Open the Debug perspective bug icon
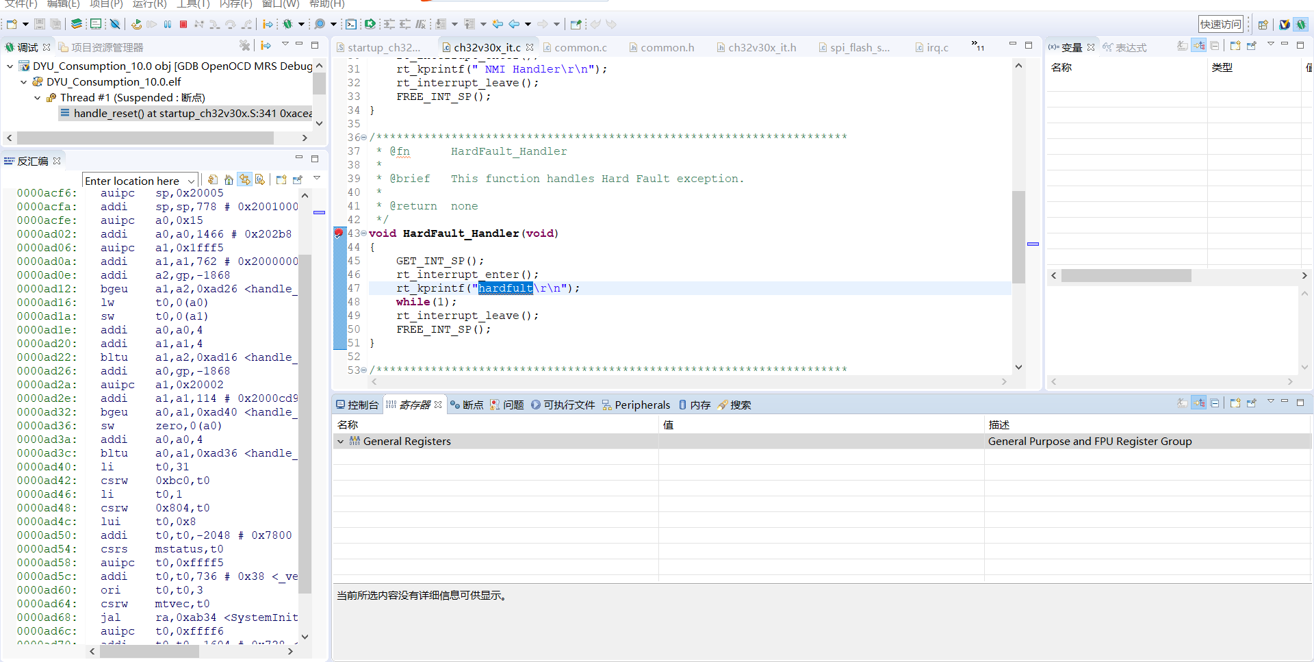1314x662 pixels. tap(1301, 25)
